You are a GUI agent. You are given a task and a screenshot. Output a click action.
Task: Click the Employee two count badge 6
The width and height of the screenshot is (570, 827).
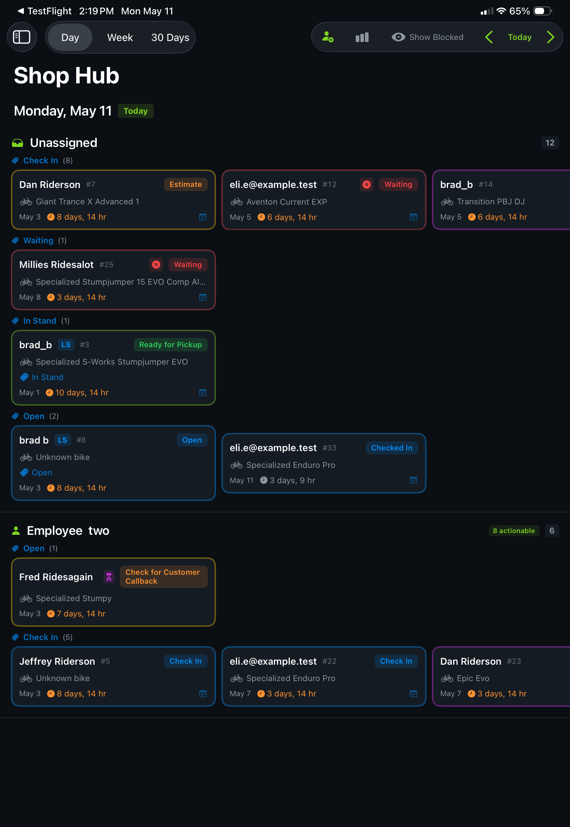click(x=552, y=531)
